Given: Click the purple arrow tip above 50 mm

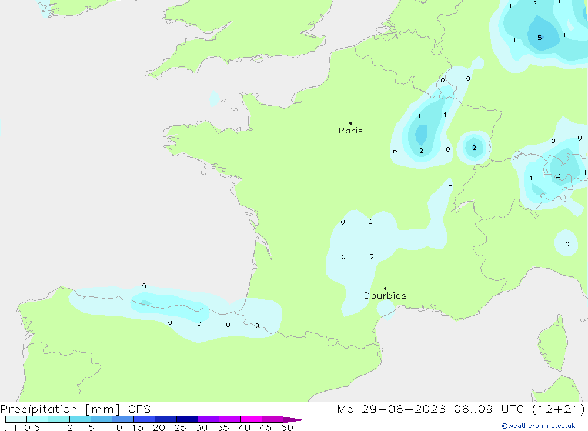Looking at the screenshot, I should tap(294, 420).
